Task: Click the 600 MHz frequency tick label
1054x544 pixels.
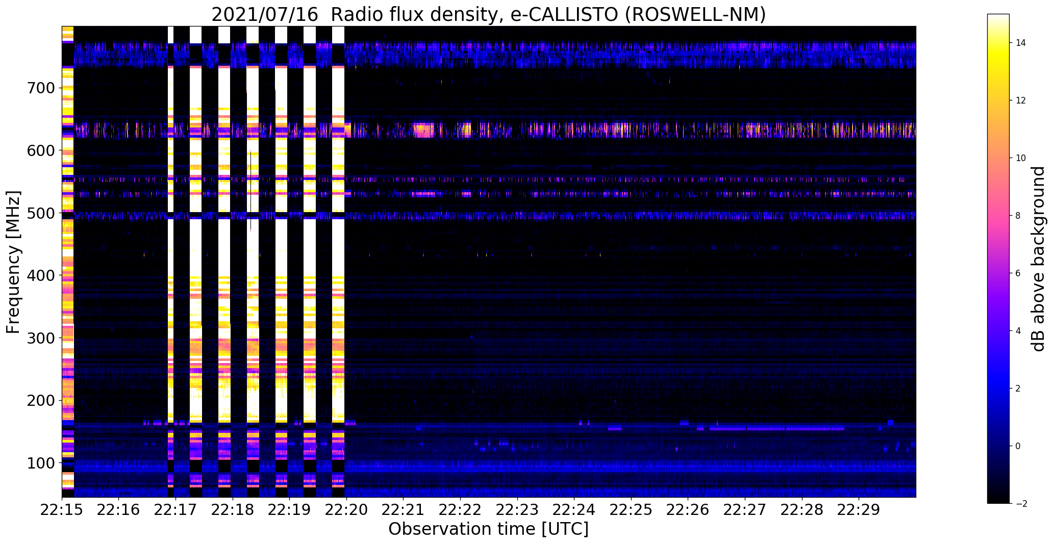Action: click(x=40, y=151)
